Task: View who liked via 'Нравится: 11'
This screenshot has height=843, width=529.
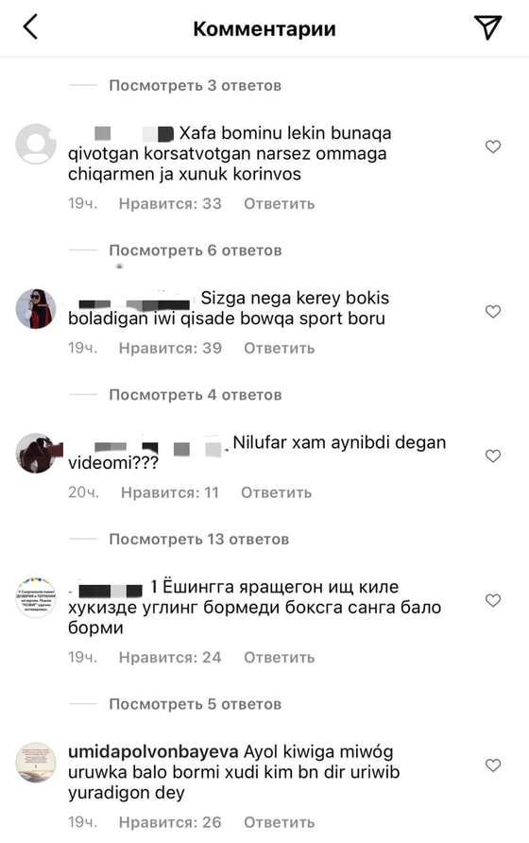Action: [170, 492]
